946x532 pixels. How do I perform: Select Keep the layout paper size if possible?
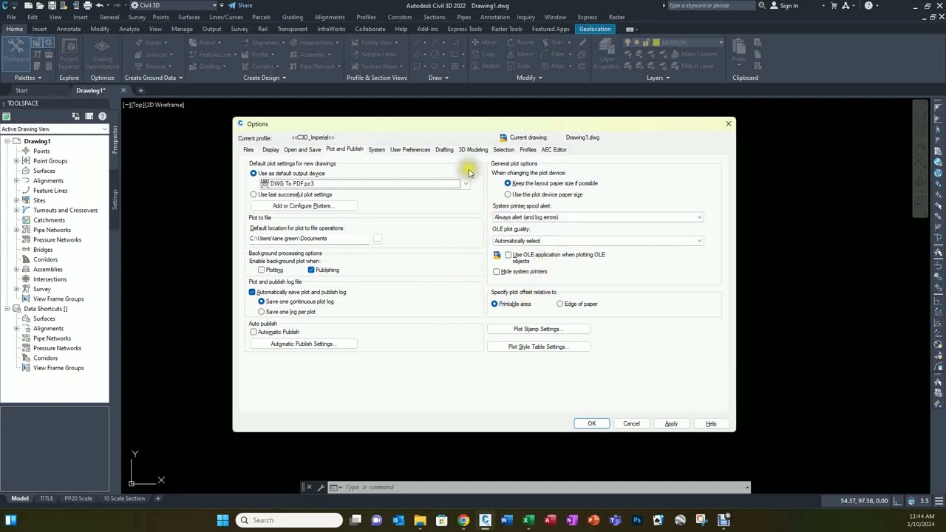pos(508,183)
